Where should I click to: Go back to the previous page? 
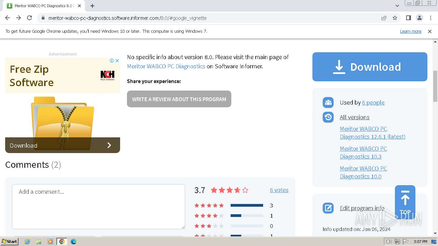[x=8, y=18]
